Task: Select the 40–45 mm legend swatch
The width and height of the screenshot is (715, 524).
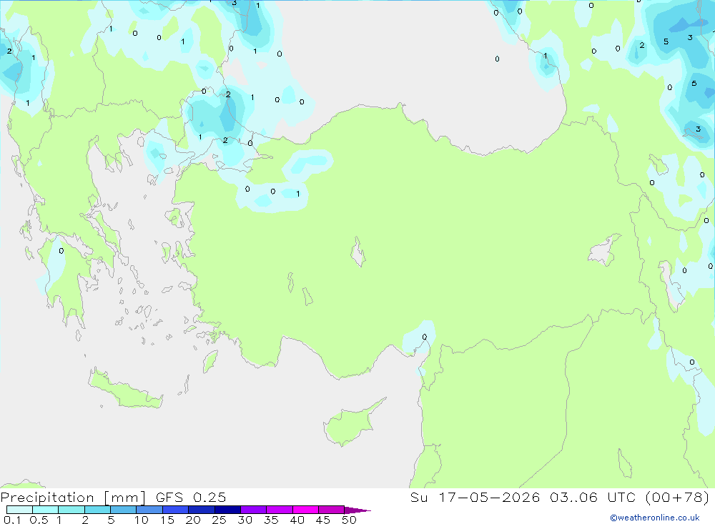Action: (305, 510)
